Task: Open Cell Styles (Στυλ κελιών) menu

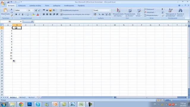Action: 139,12
